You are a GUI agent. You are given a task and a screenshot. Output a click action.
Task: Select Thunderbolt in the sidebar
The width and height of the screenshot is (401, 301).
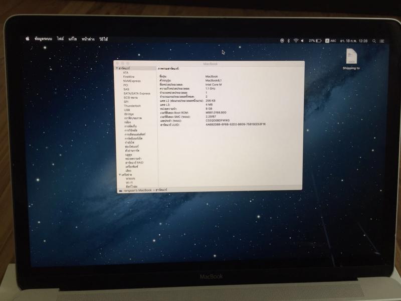click(x=132, y=106)
